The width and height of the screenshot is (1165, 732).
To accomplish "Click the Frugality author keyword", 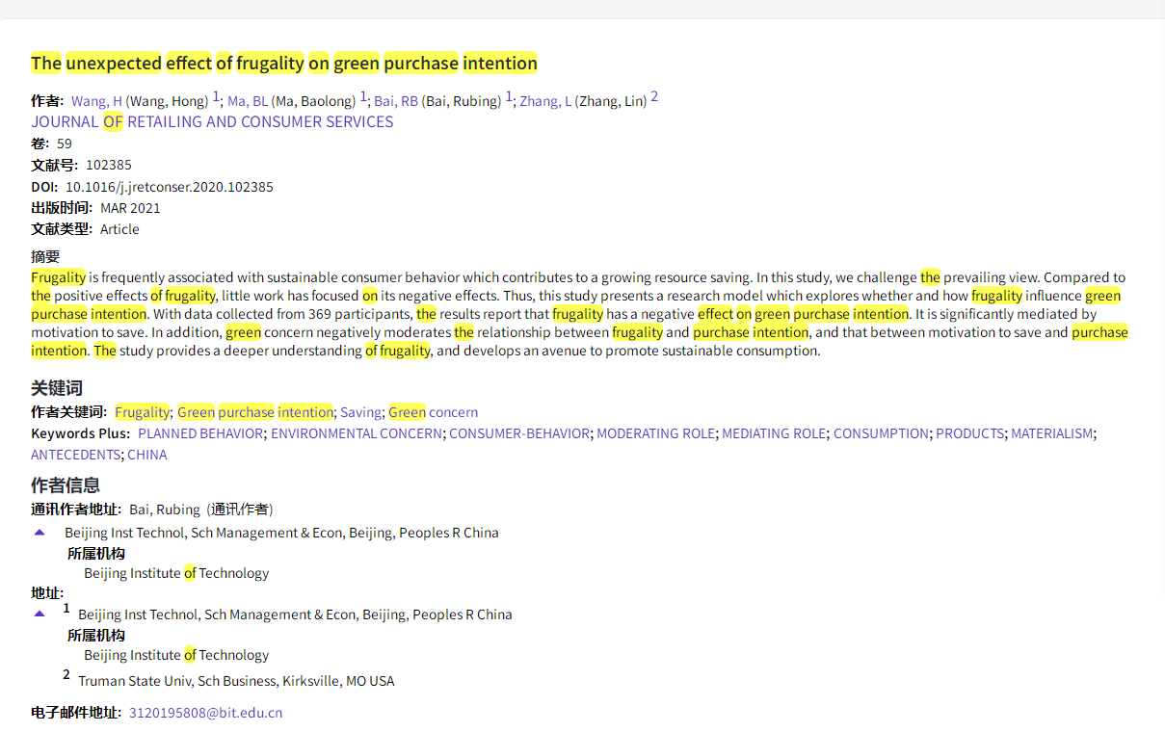I will point(143,412).
